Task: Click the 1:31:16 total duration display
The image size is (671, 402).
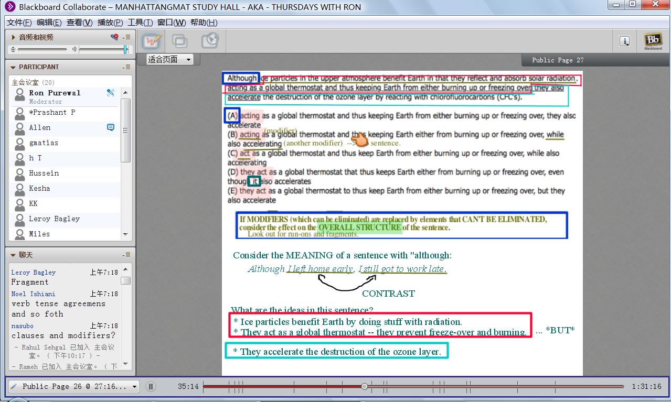Action: tap(646, 387)
